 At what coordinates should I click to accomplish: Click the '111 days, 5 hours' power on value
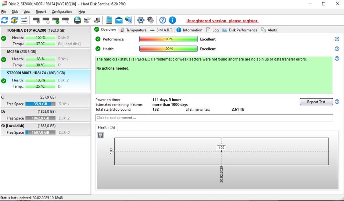pos(167,100)
